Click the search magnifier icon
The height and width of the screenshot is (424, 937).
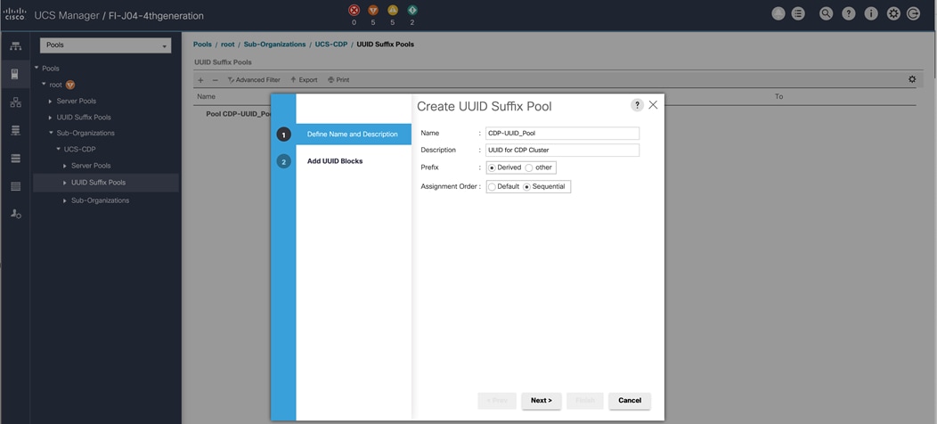point(826,13)
